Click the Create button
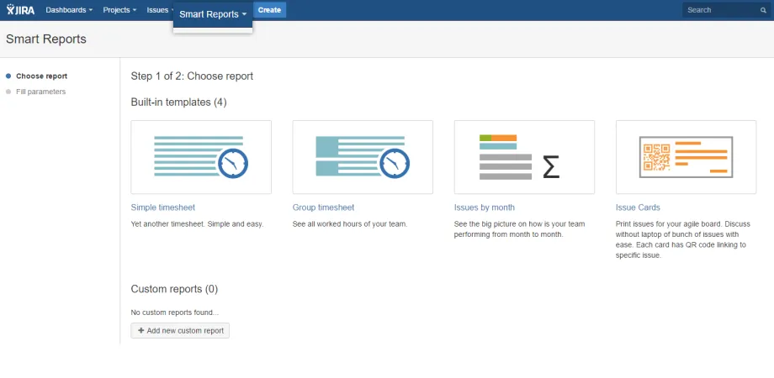The height and width of the screenshot is (378, 774). (x=269, y=10)
